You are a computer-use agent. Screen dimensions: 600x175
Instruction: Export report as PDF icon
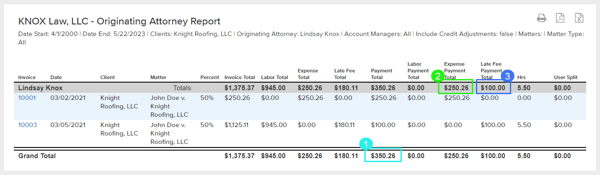click(x=560, y=18)
